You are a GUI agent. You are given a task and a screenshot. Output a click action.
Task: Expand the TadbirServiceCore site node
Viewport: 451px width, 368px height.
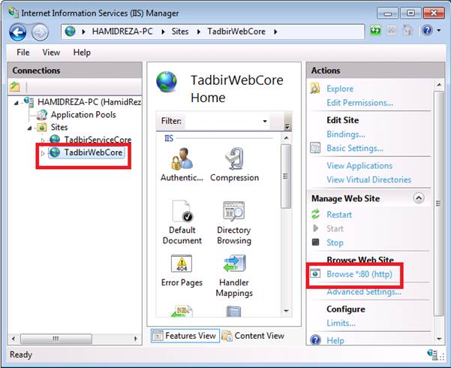[x=43, y=140]
